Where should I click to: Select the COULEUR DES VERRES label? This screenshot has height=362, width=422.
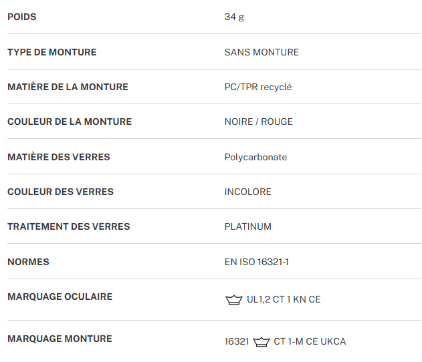(x=60, y=192)
